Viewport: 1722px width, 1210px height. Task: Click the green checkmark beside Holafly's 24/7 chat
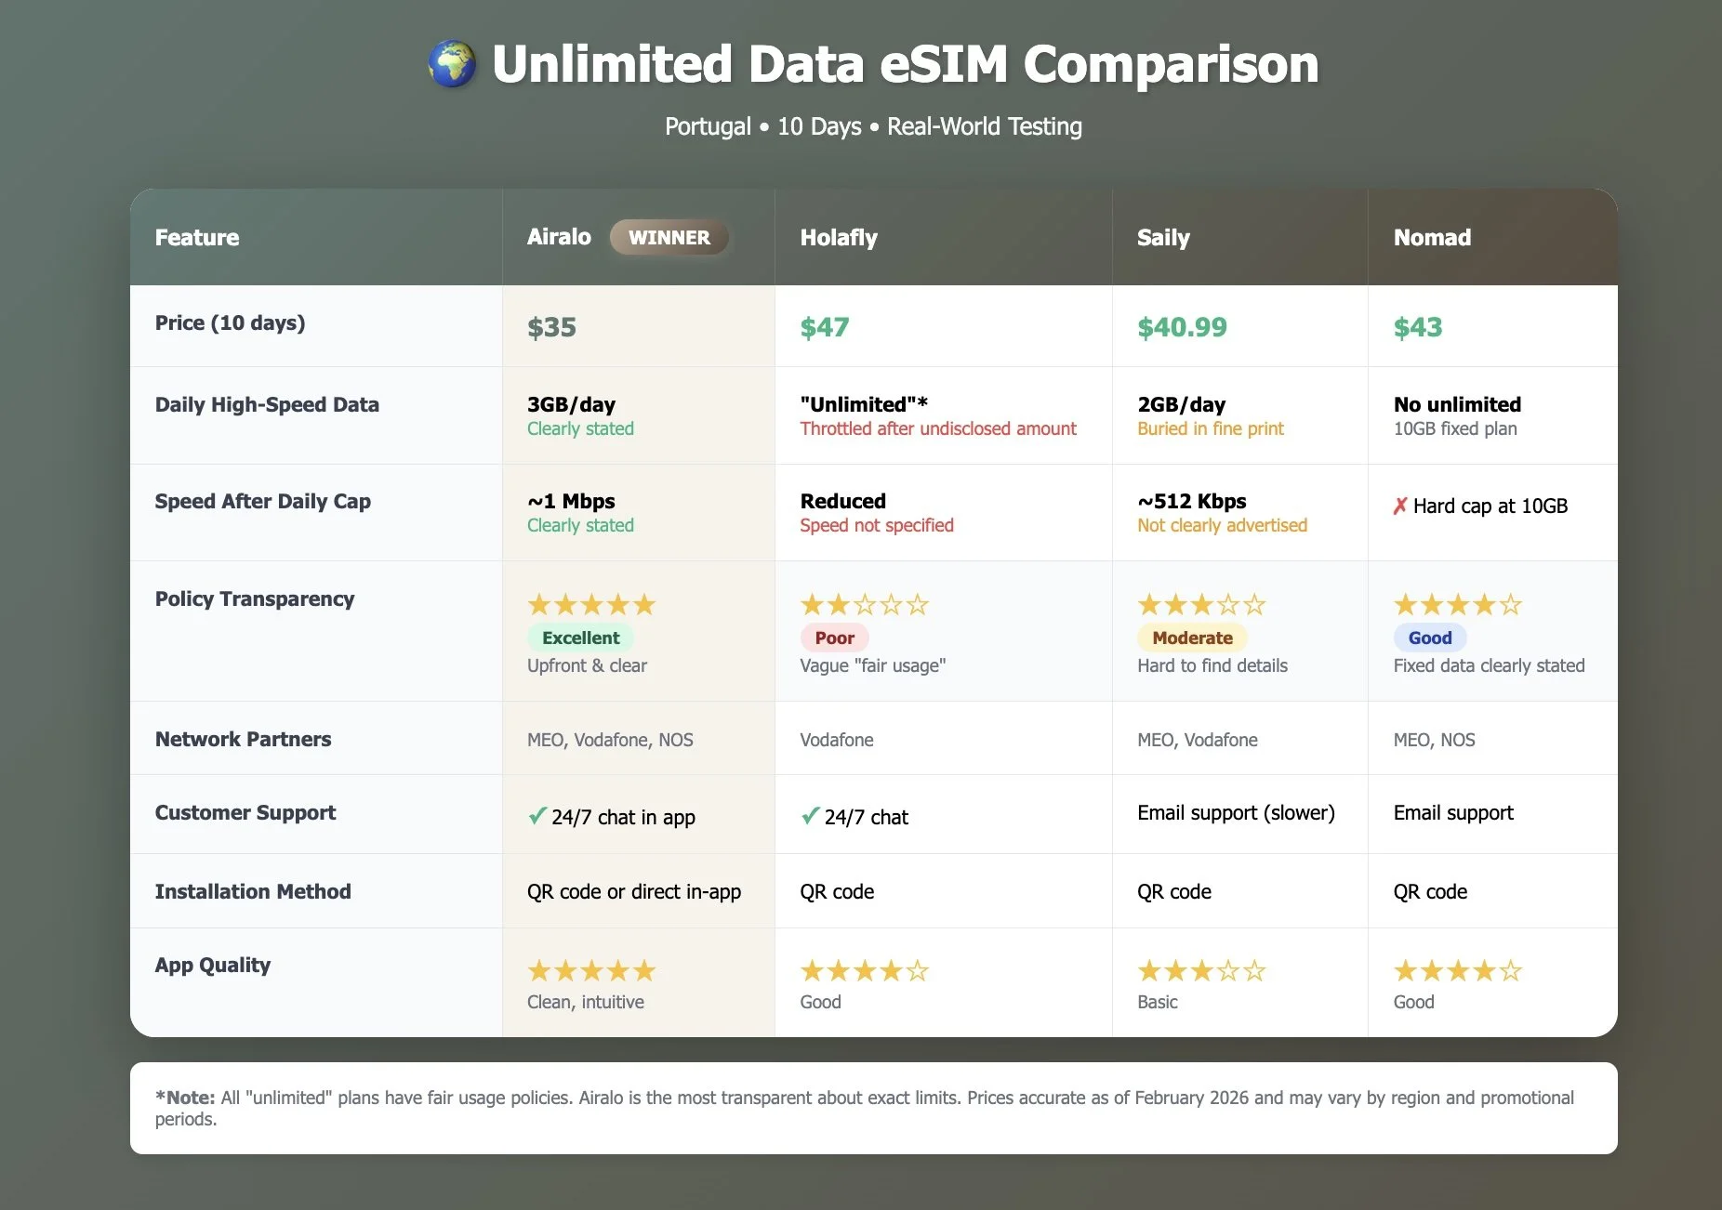[808, 815]
